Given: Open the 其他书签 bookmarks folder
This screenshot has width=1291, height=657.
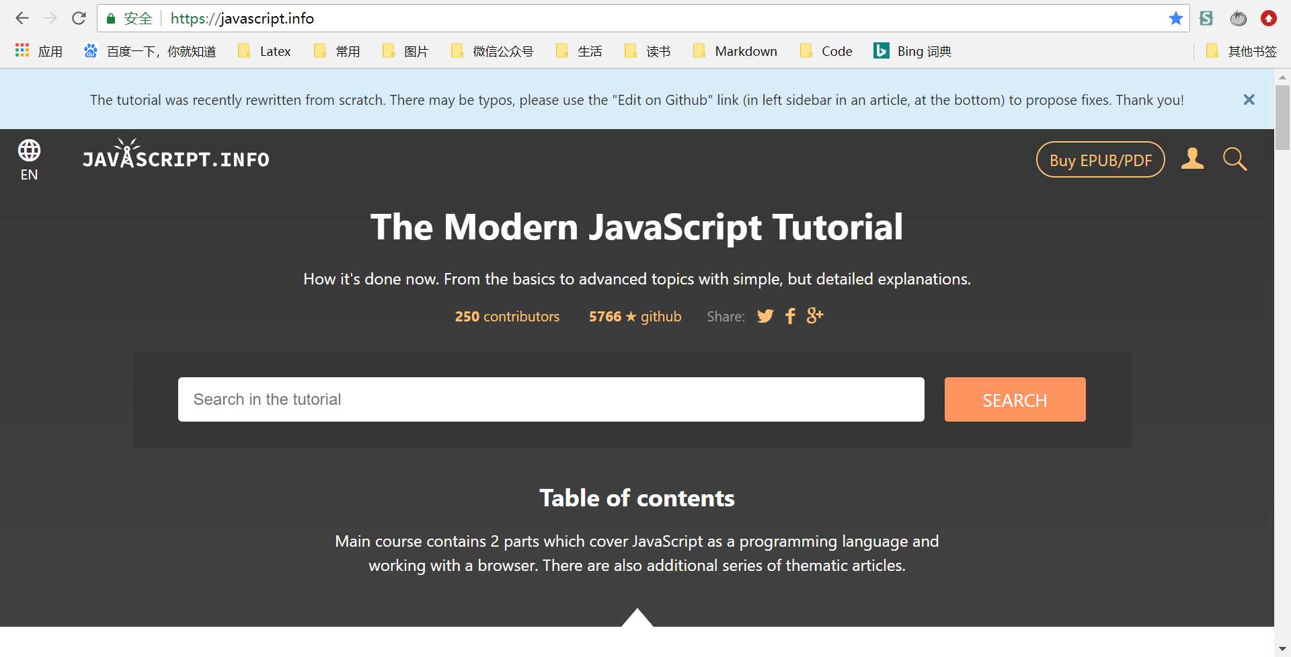Looking at the screenshot, I should [x=1241, y=51].
